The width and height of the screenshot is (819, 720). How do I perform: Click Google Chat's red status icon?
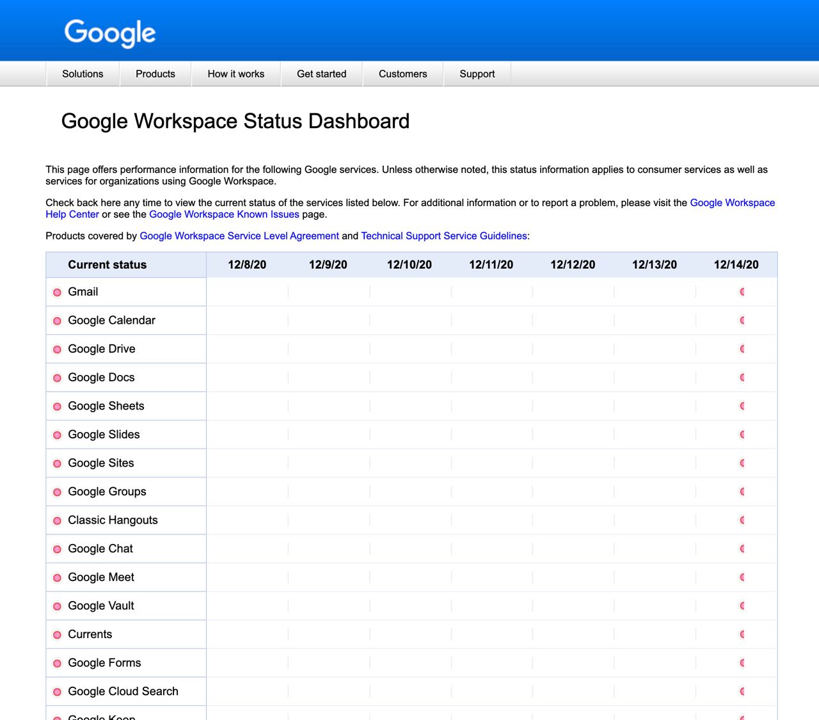[x=57, y=549]
